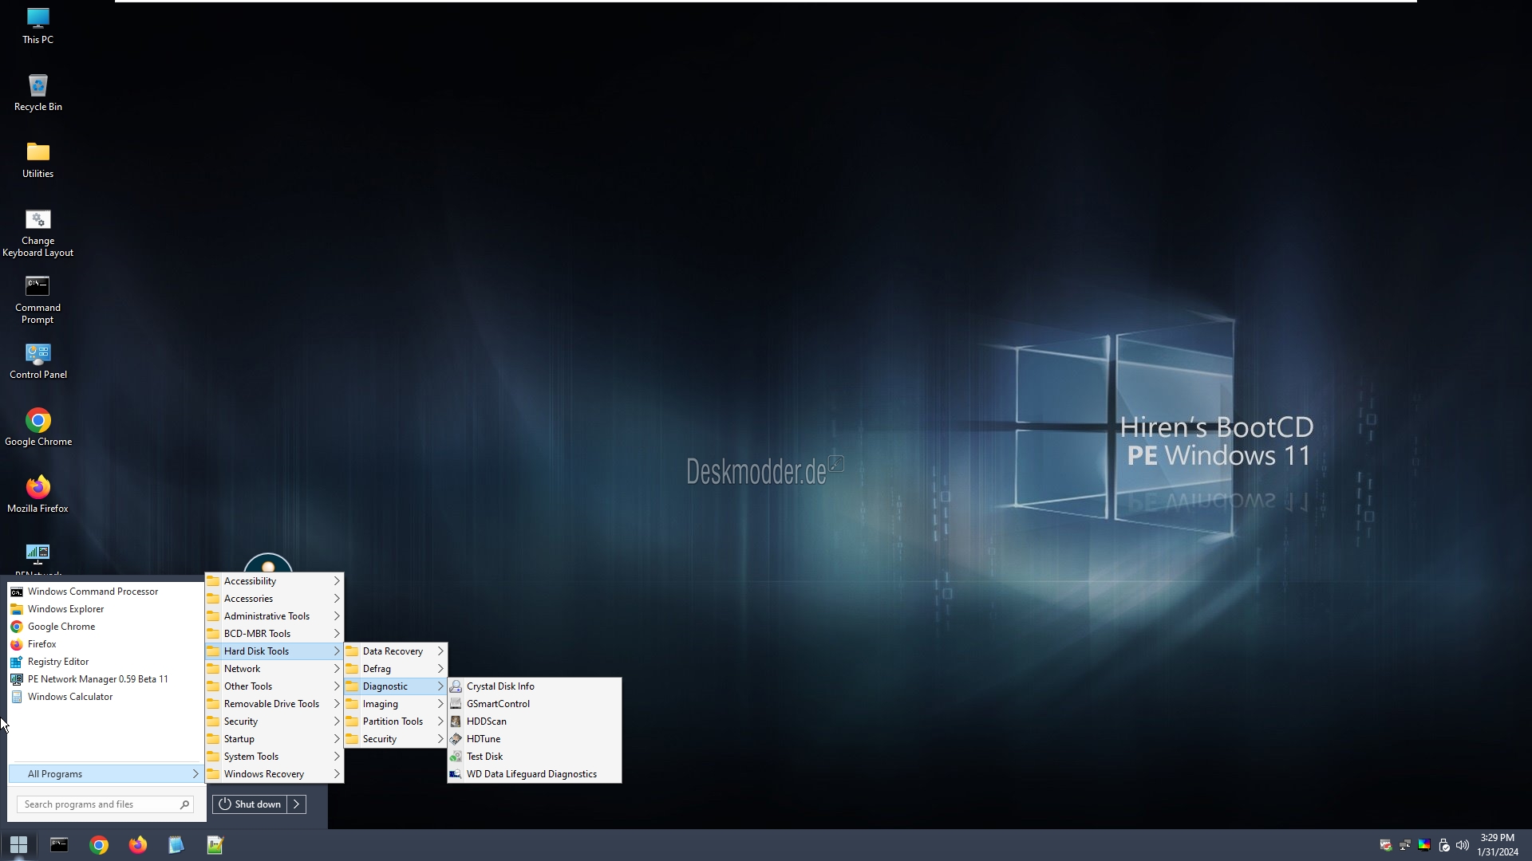This screenshot has height=861, width=1532.
Task: Click the search magnifier icon in Start menu
Action: click(184, 804)
